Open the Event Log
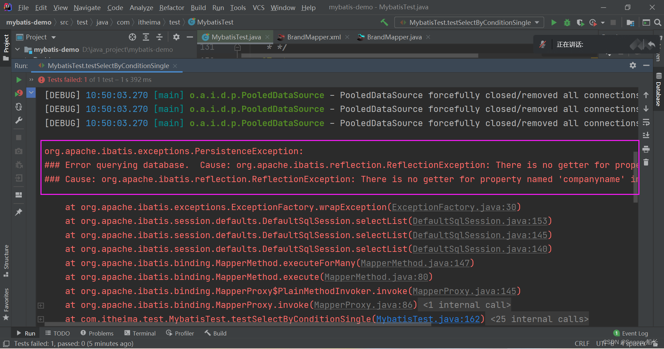The height and width of the screenshot is (349, 664). pos(631,333)
